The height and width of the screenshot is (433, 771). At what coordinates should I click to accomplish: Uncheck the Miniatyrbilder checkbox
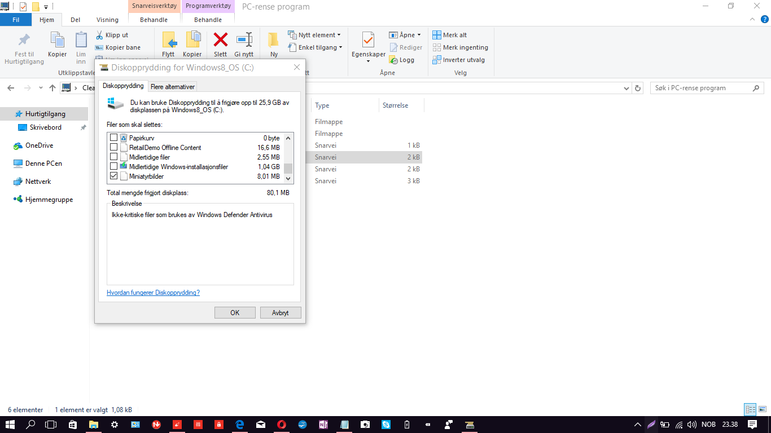click(113, 176)
